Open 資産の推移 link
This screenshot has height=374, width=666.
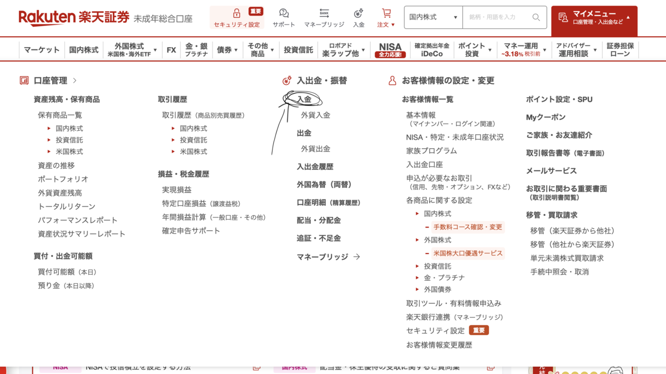[56, 165]
